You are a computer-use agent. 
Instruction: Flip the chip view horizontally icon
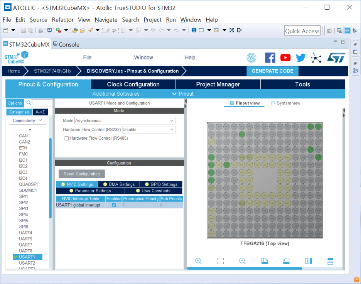308,261
